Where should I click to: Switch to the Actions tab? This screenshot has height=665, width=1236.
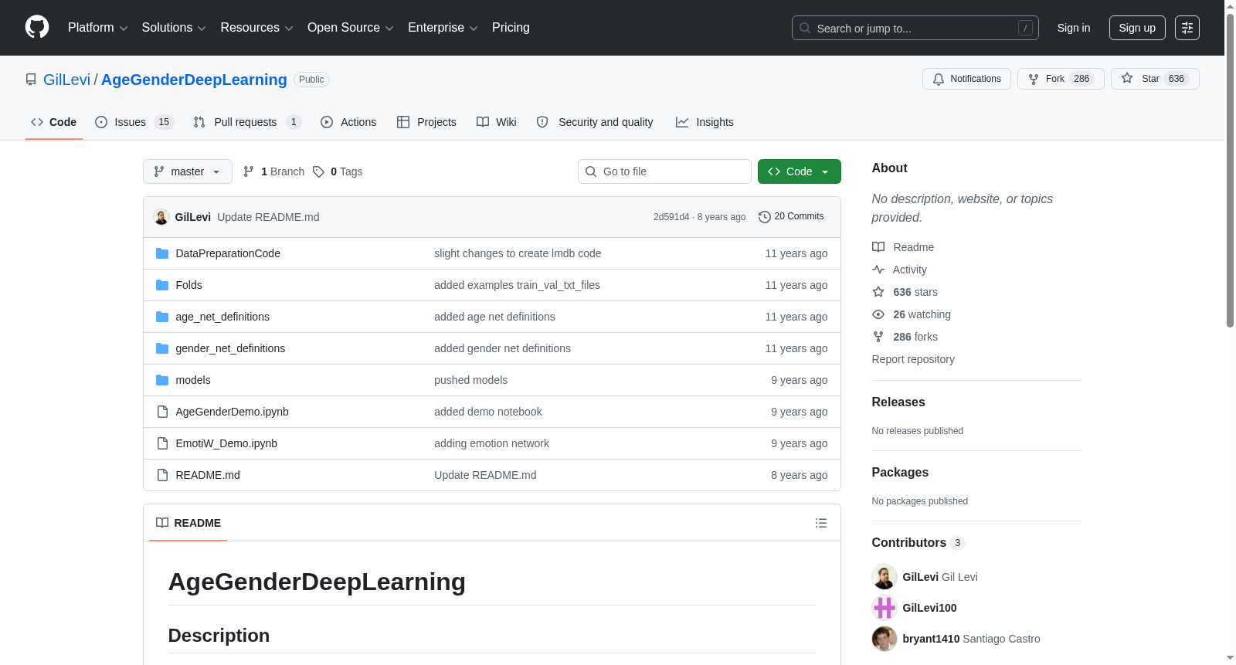click(348, 122)
